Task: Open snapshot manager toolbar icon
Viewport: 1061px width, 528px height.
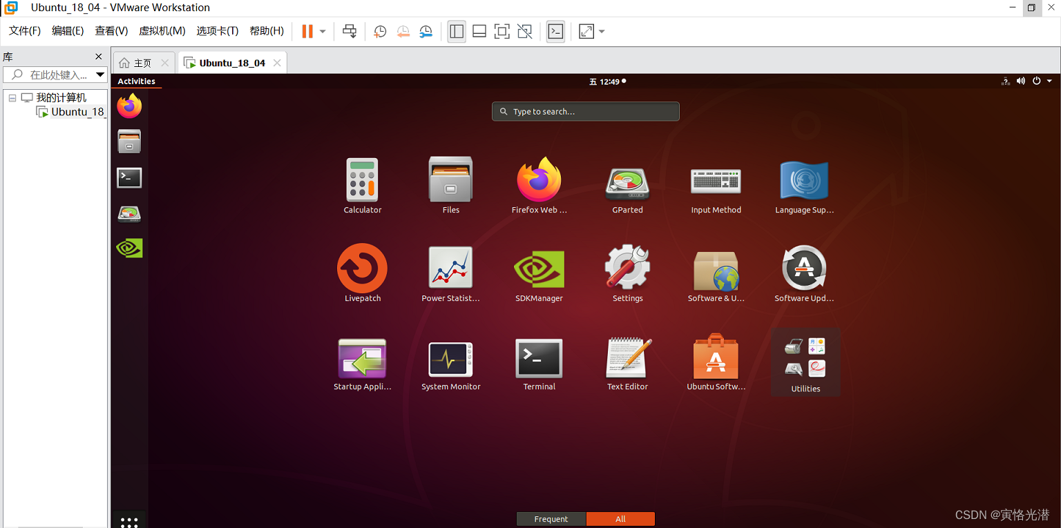Action: pyautogui.click(x=426, y=31)
